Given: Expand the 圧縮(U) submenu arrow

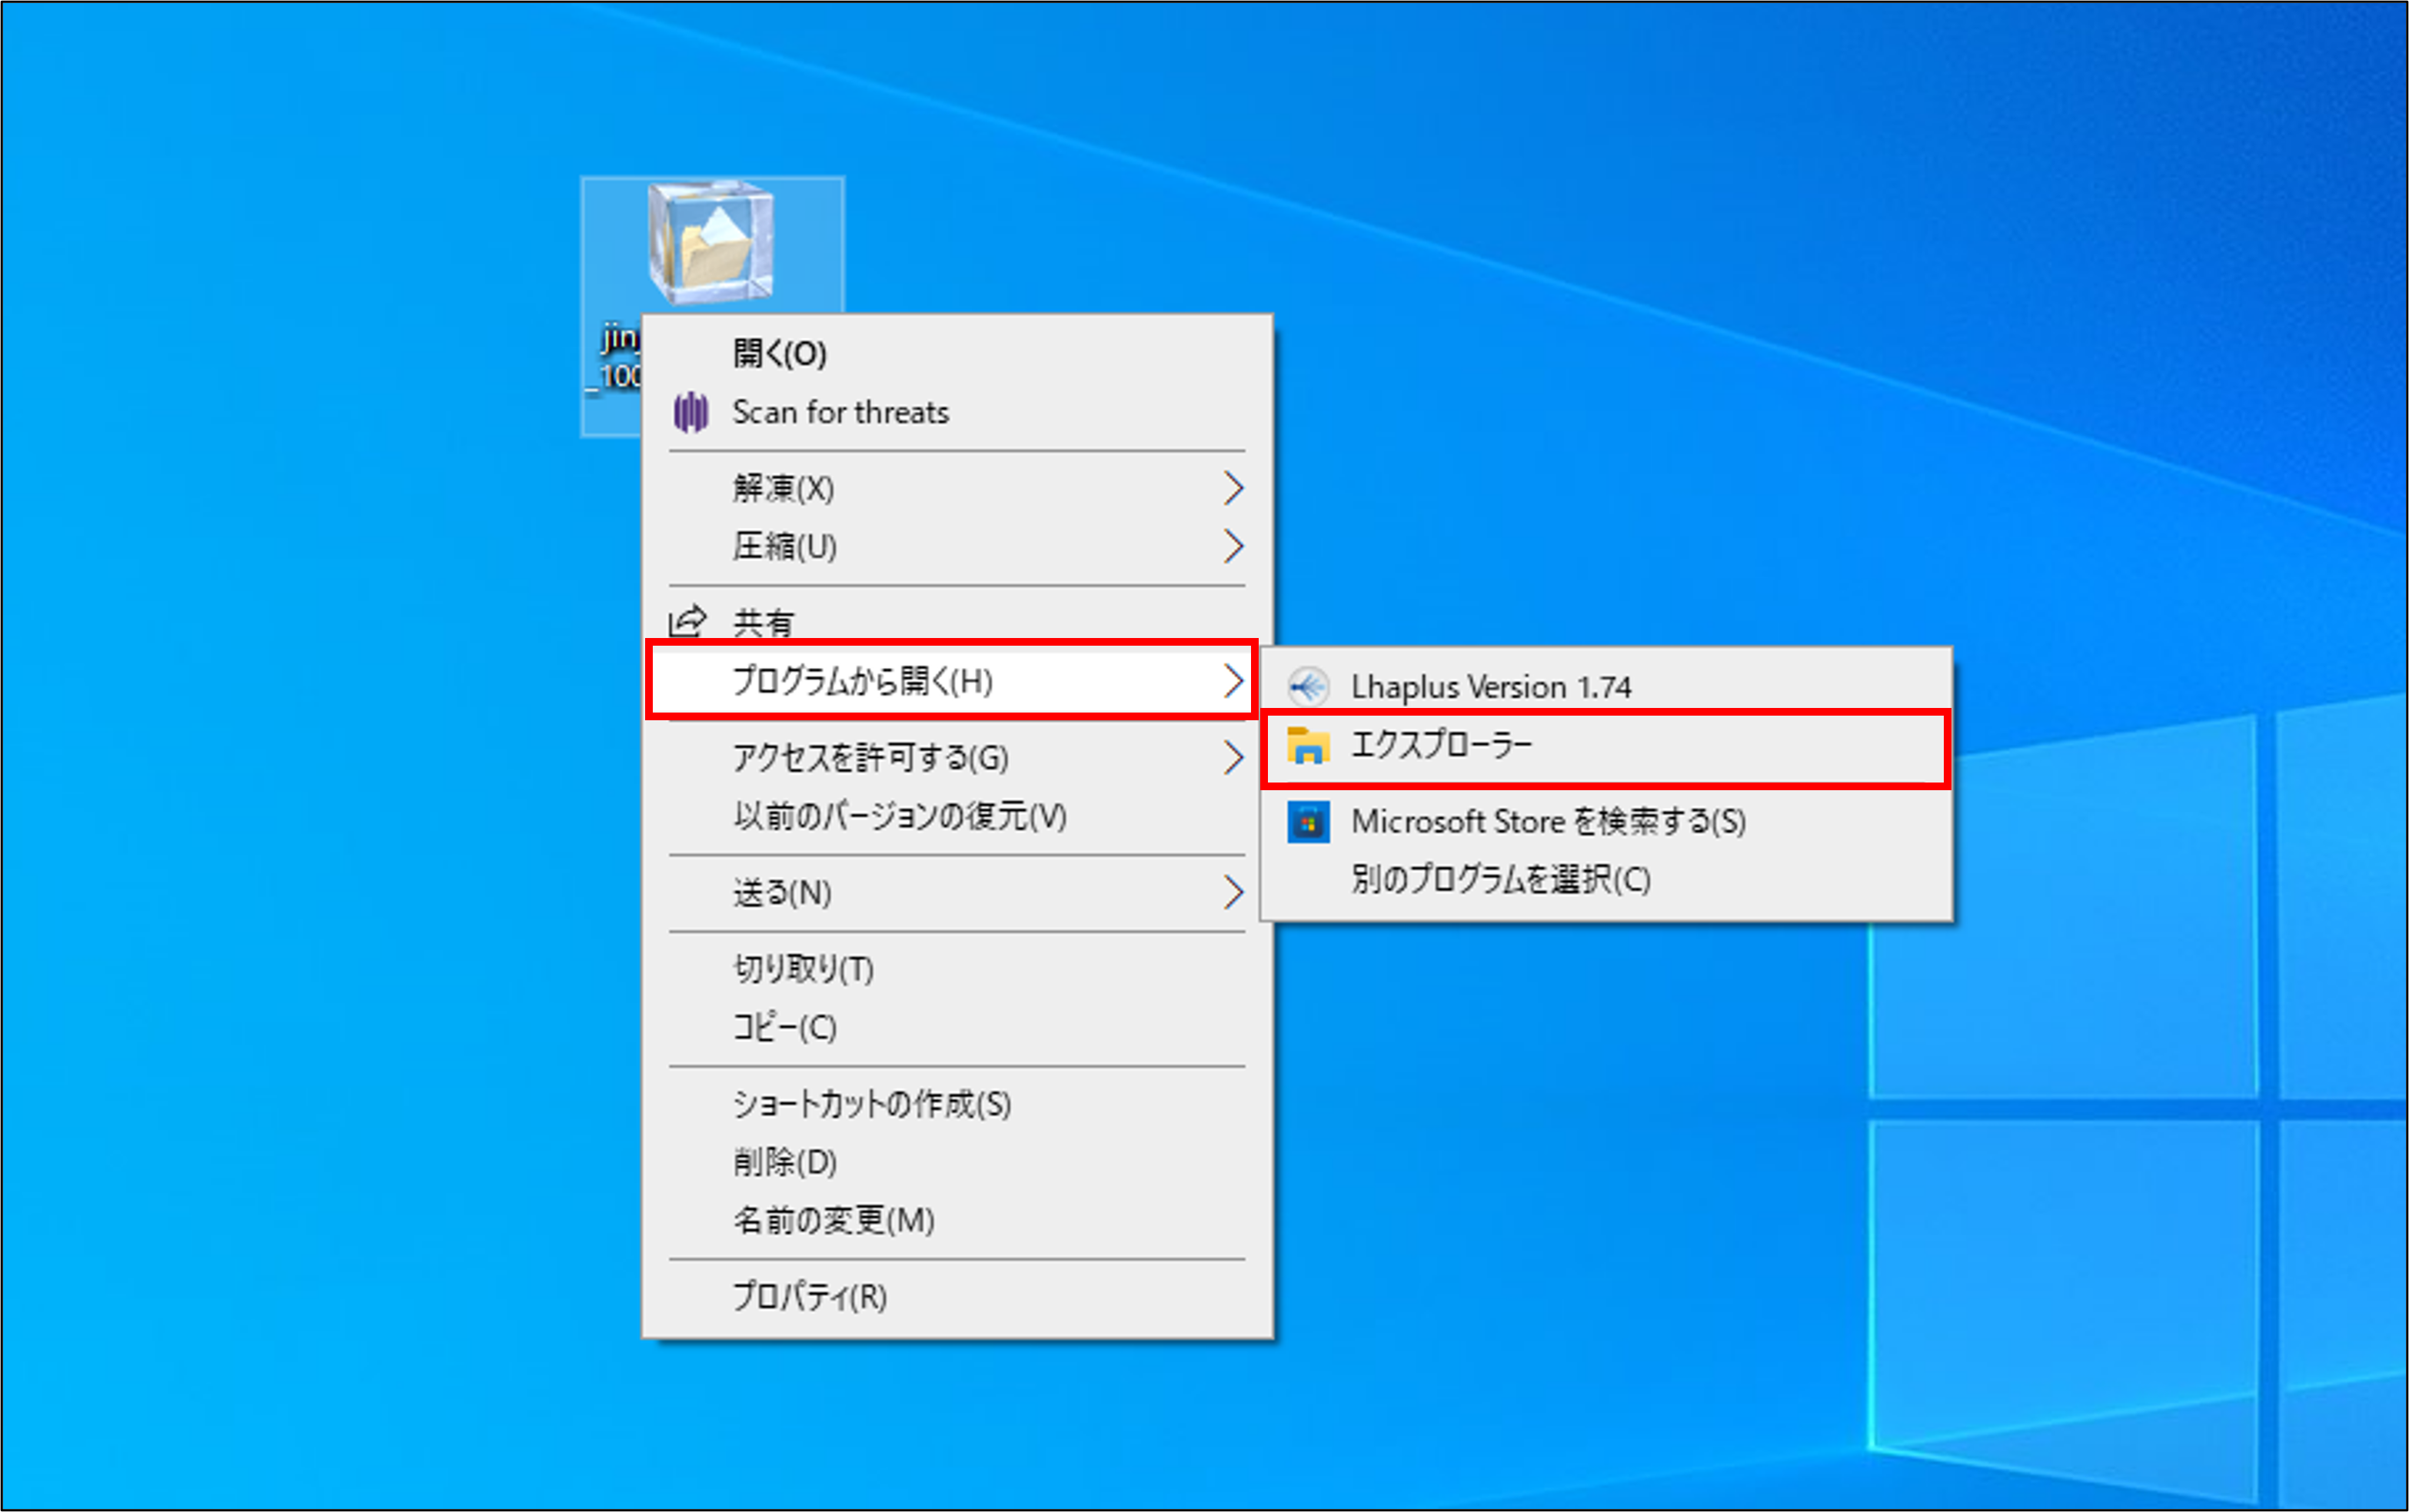Looking at the screenshot, I should pos(1233,546).
